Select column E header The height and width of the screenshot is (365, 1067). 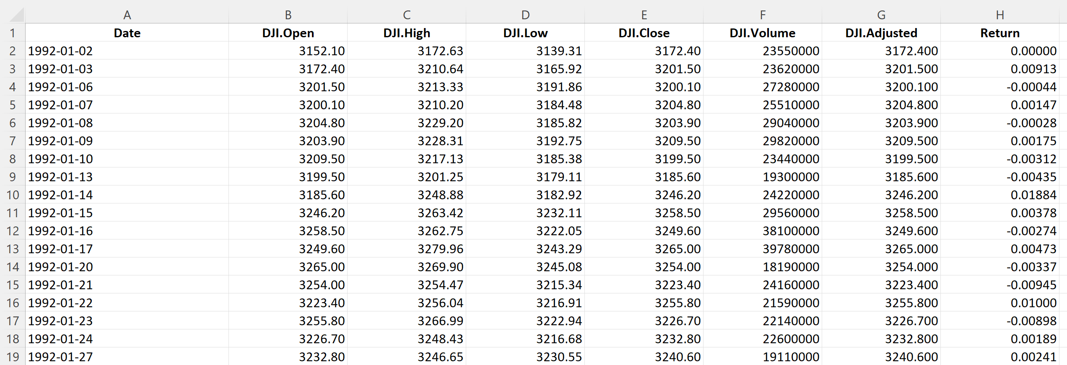[644, 15]
